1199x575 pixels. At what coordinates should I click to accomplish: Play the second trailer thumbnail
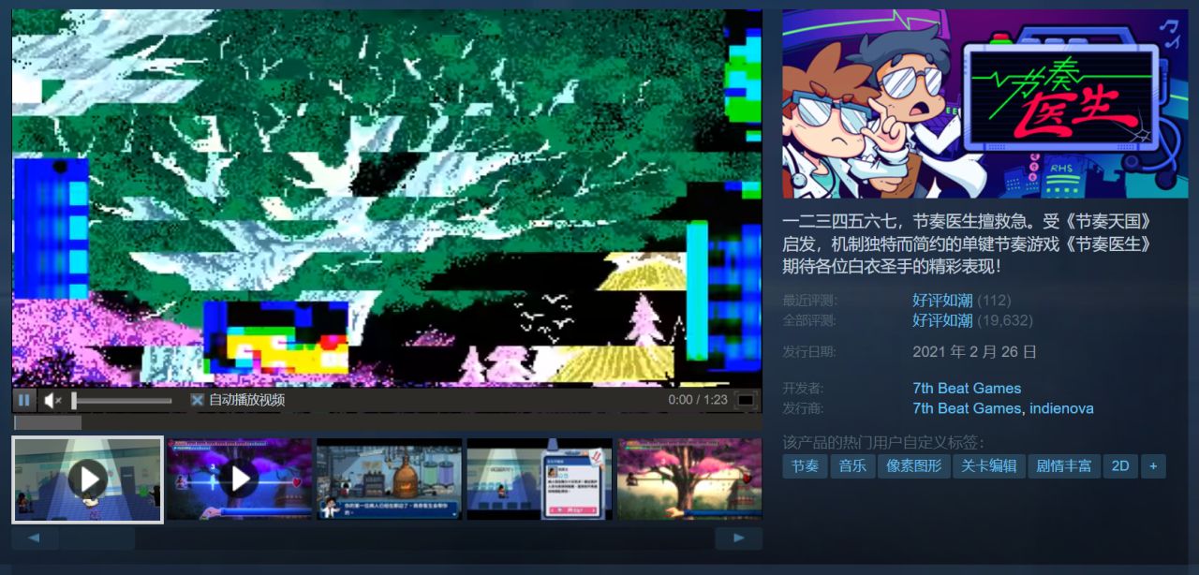pyautogui.click(x=240, y=479)
